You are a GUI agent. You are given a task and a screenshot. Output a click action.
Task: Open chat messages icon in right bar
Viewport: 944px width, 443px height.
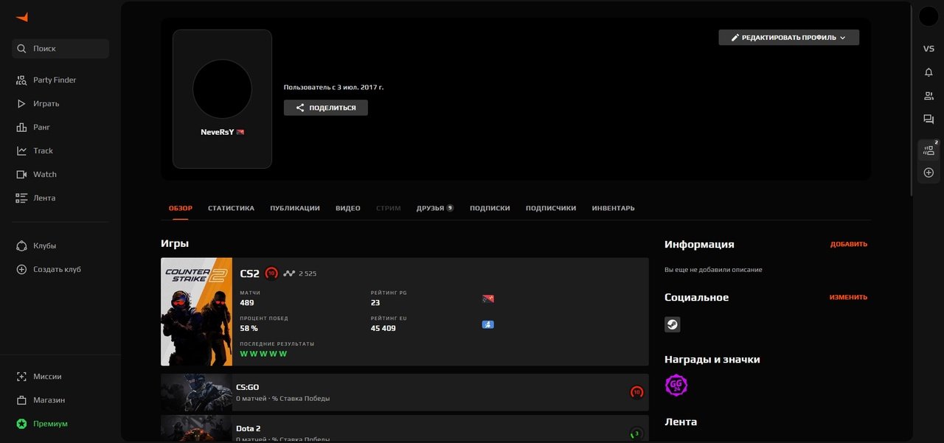tap(929, 119)
